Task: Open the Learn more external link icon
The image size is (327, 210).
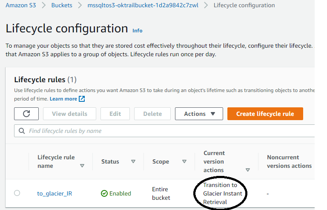Action: coord(82,99)
